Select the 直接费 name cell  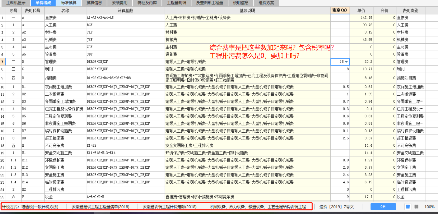click(65, 18)
